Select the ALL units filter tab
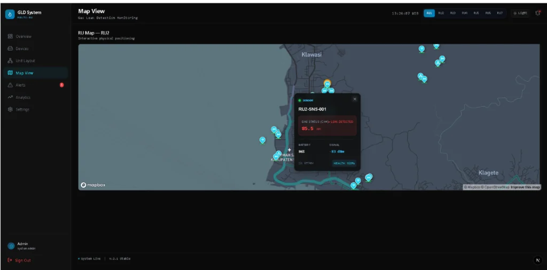 point(429,13)
